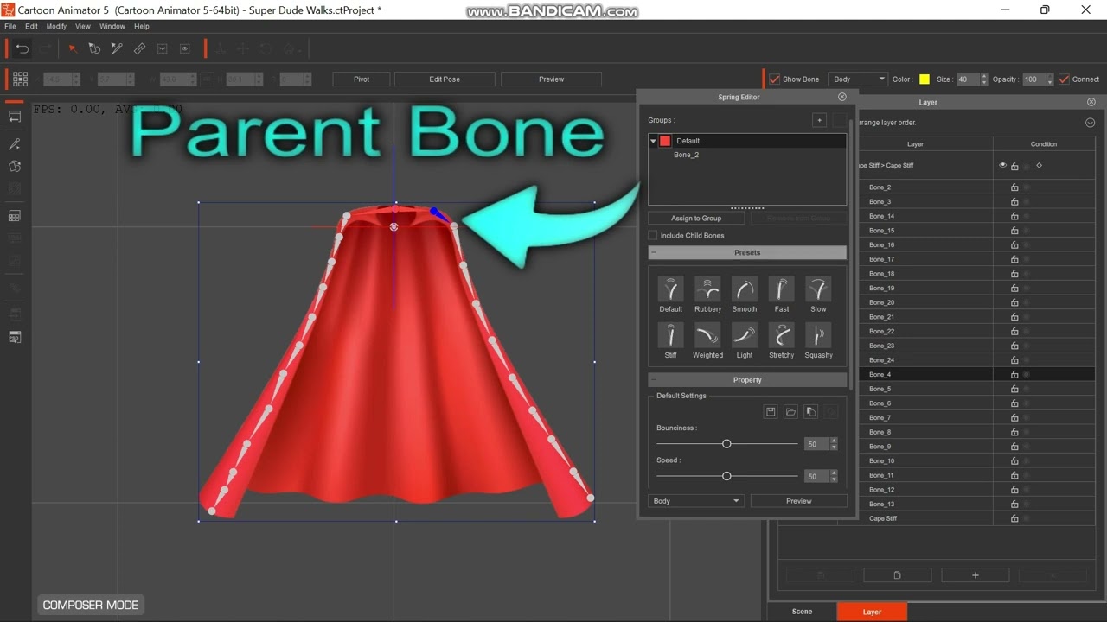Apply the Weighted spring preset
The height and width of the screenshot is (622, 1107).
tap(707, 335)
